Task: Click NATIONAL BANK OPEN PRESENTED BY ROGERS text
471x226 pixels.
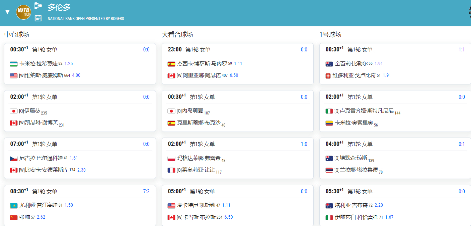Action: 86,19
